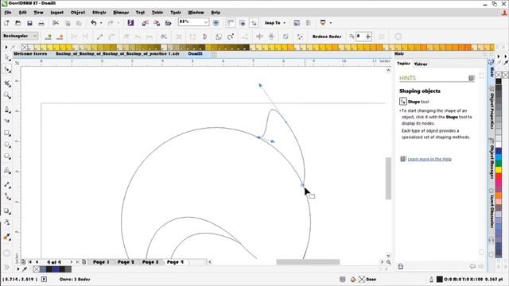Select the Text tool in the toolbox
The height and width of the screenshot is (286, 509).
tap(7, 171)
